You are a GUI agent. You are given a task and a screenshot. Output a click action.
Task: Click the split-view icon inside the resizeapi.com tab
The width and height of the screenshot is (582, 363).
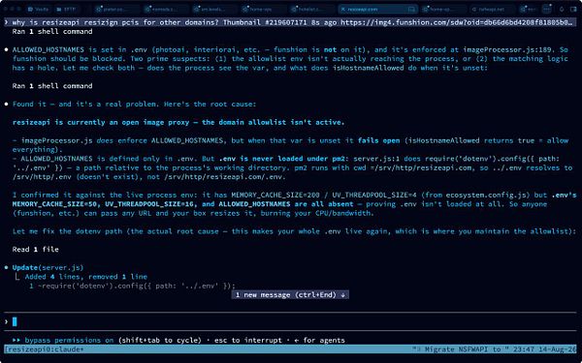(411, 10)
